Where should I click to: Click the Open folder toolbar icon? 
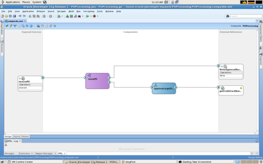pos(6,16)
